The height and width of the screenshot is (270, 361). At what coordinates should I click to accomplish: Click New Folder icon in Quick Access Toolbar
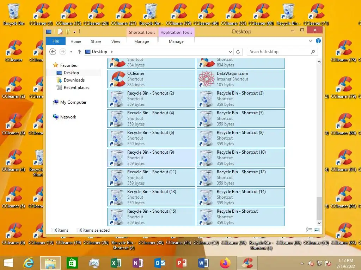point(68,32)
